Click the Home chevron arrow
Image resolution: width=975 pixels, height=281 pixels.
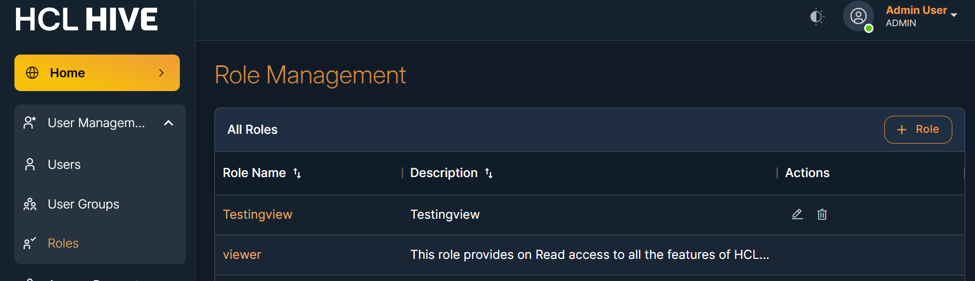pos(161,73)
